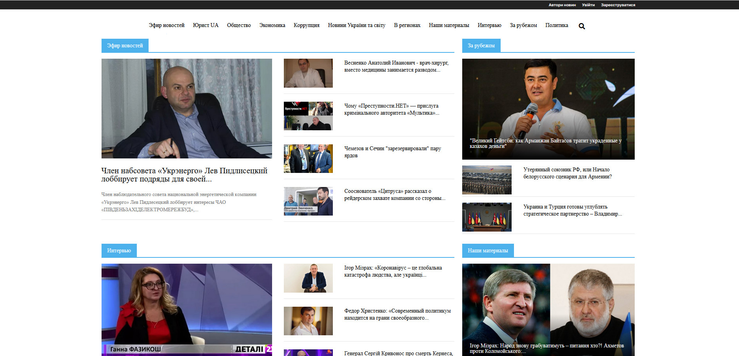Open the Преступности.НЕТ article thumbnail

(x=308, y=116)
